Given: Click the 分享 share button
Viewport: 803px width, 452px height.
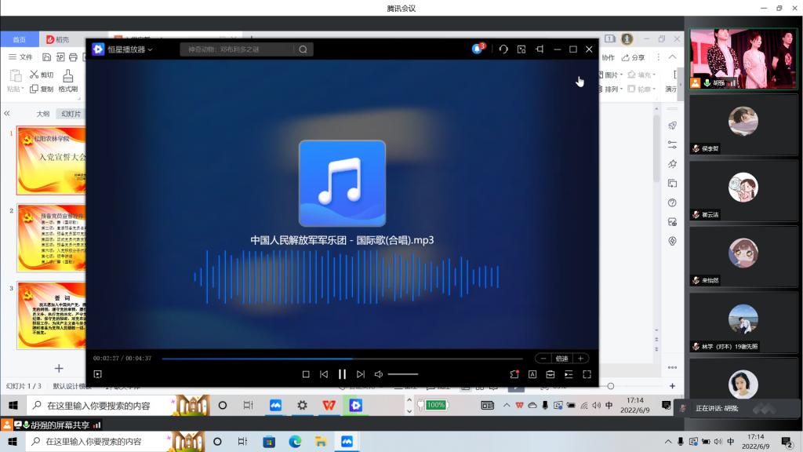Looking at the screenshot, I should (x=634, y=57).
